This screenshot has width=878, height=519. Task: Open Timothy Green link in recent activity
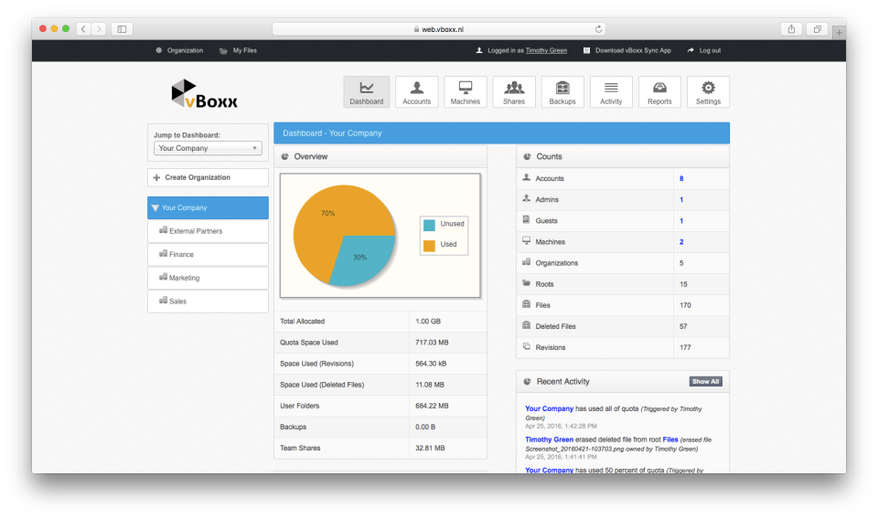550,440
